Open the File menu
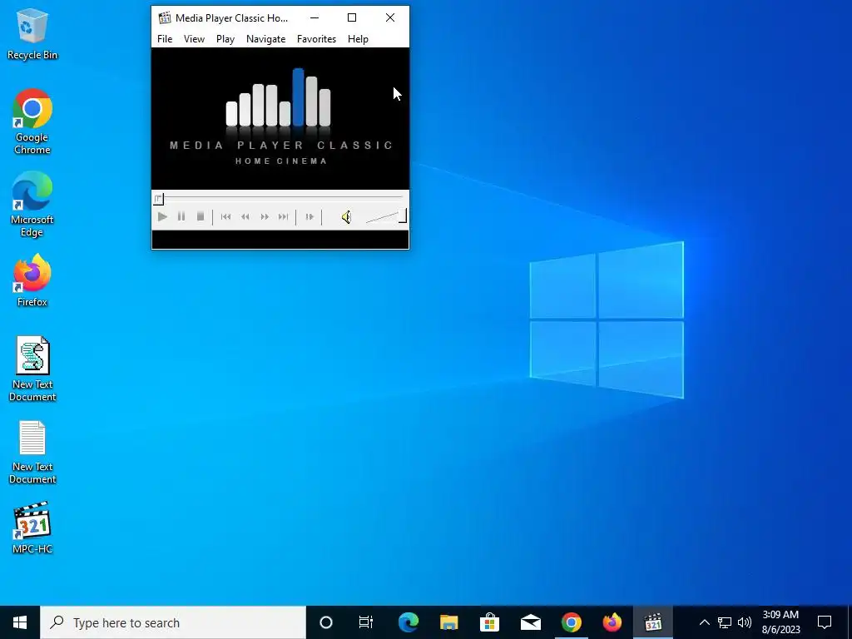The width and height of the screenshot is (852, 639). coord(165,39)
